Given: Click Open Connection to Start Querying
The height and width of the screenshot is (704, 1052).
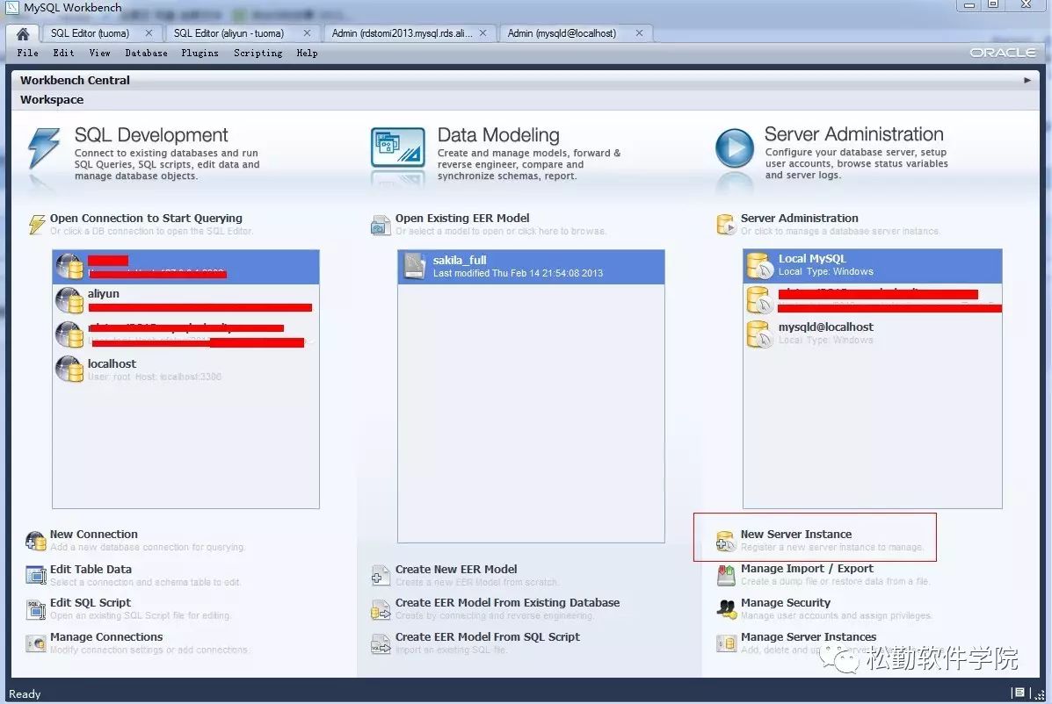Looking at the screenshot, I should [x=146, y=219].
